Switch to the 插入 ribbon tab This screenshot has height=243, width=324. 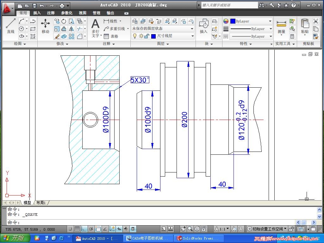click(x=37, y=13)
